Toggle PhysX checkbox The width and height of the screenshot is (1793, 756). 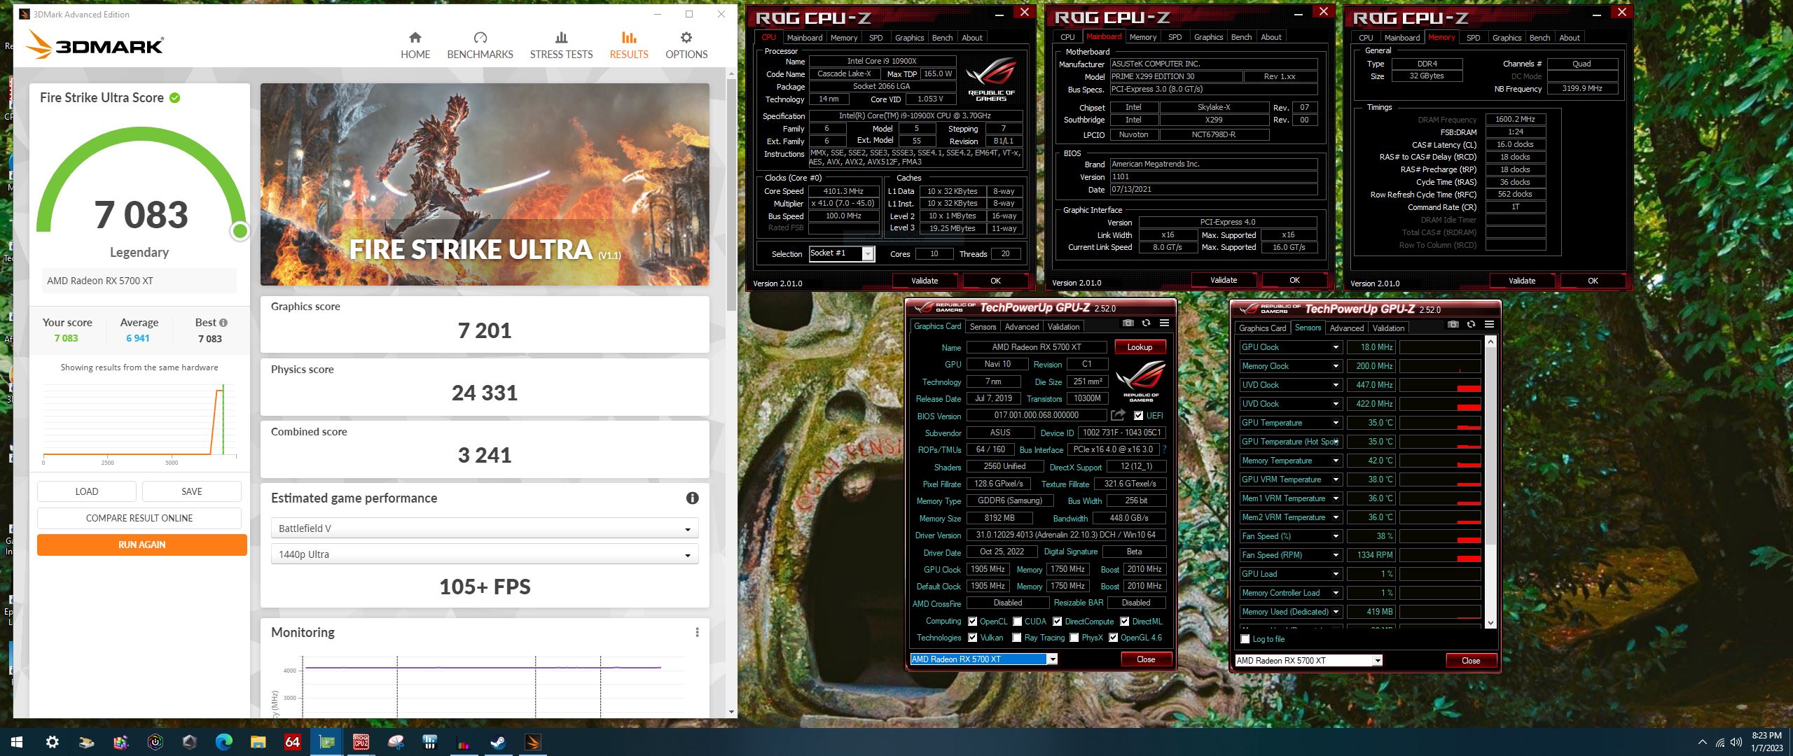click(x=1074, y=638)
